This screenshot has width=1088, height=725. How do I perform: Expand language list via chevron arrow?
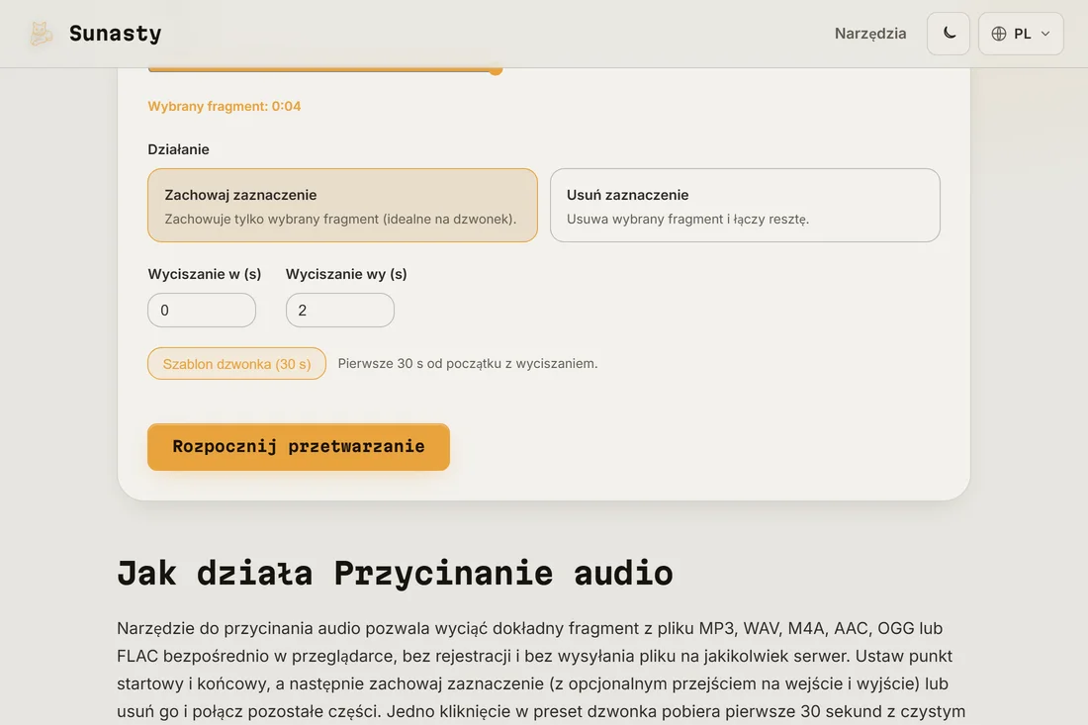(1045, 34)
